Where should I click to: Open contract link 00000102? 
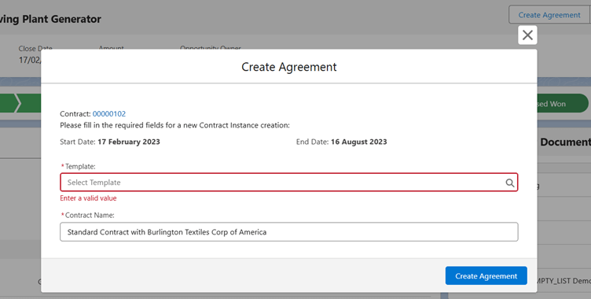click(109, 113)
